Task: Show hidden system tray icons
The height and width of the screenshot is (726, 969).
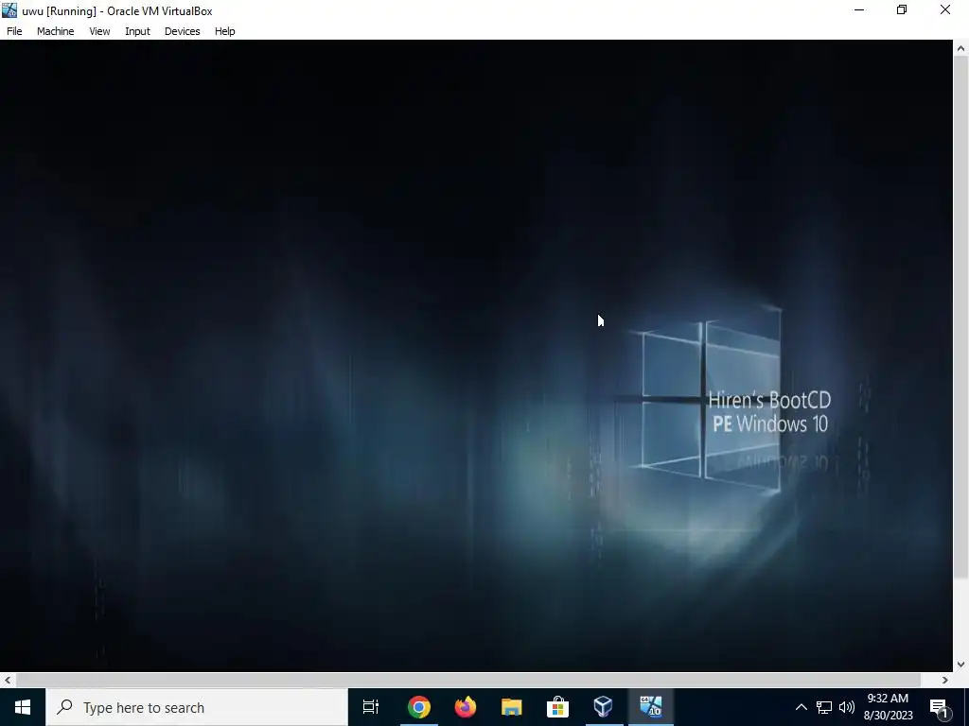Action: click(801, 707)
